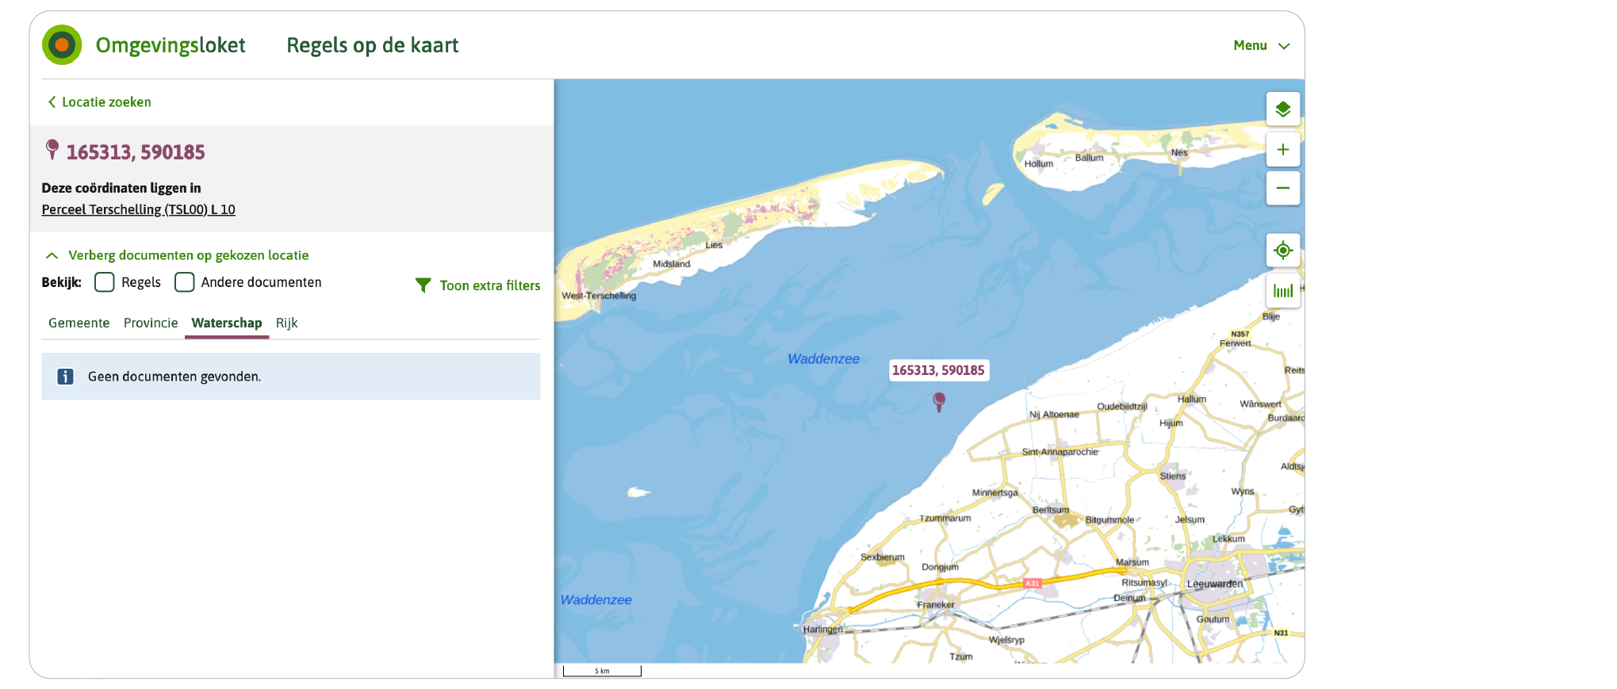The image size is (1617, 689).
Task: Zoom out on the map
Action: tap(1282, 189)
